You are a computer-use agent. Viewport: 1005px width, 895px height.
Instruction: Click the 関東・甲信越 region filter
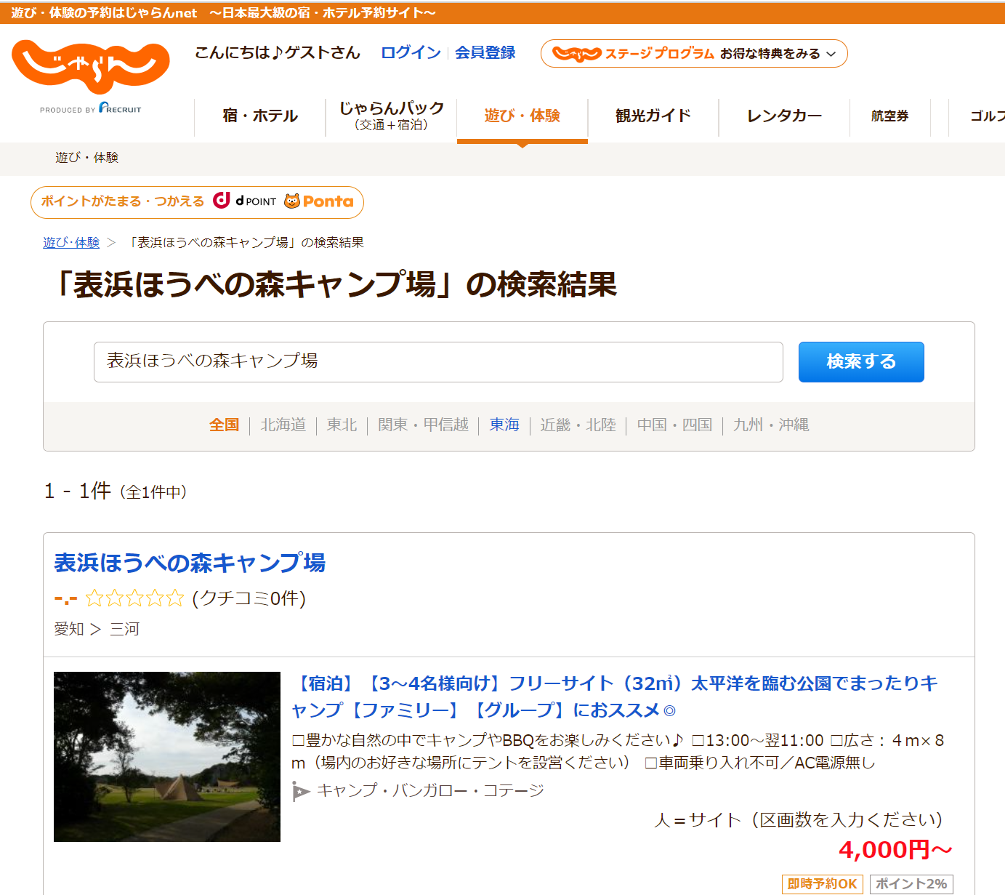tap(423, 425)
